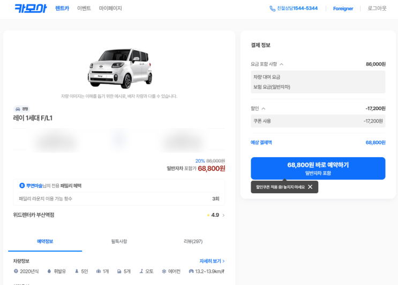The image size is (398, 285).
Task: Click the red 68,800원 price text
Action: 212,169
